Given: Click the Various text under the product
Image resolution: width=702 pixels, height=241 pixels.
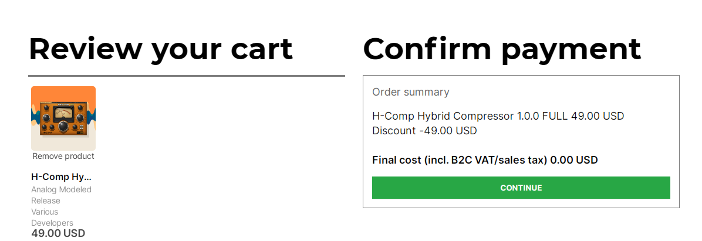Looking at the screenshot, I should tap(45, 212).
